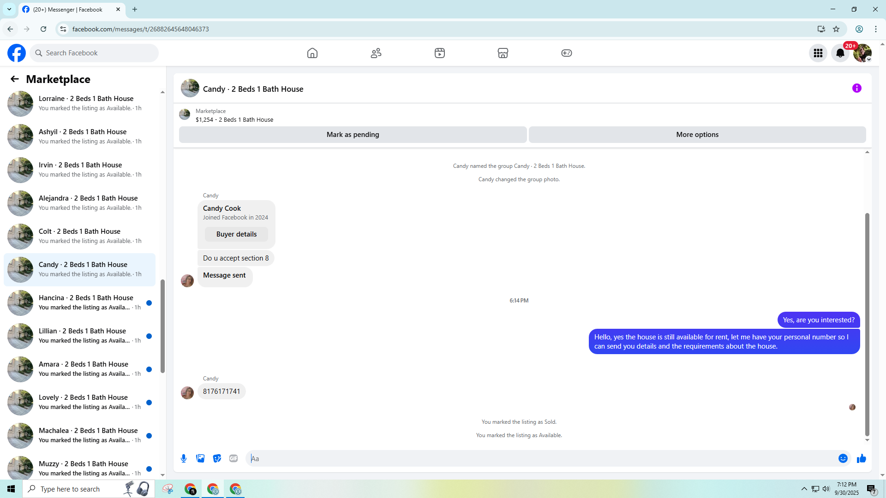
Task: Open the More options menu for listing
Action: 697,135
